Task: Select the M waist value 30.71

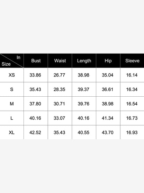Action: coord(59,104)
